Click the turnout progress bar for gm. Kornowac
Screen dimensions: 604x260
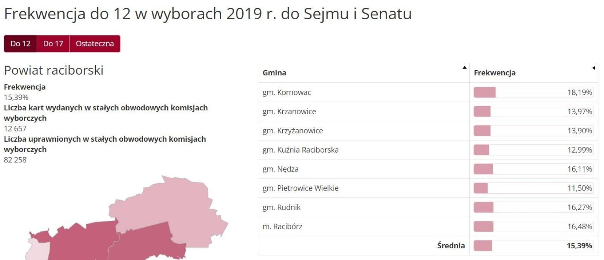click(485, 92)
